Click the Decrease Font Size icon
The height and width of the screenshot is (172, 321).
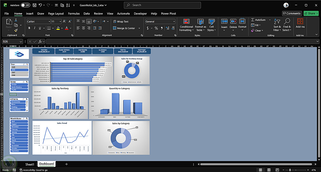click(x=70, y=21)
